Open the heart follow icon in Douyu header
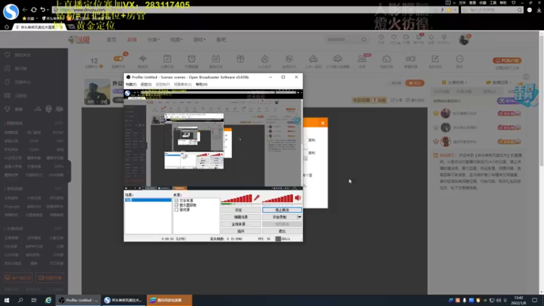Screen dimensions: 544x306 394,37
